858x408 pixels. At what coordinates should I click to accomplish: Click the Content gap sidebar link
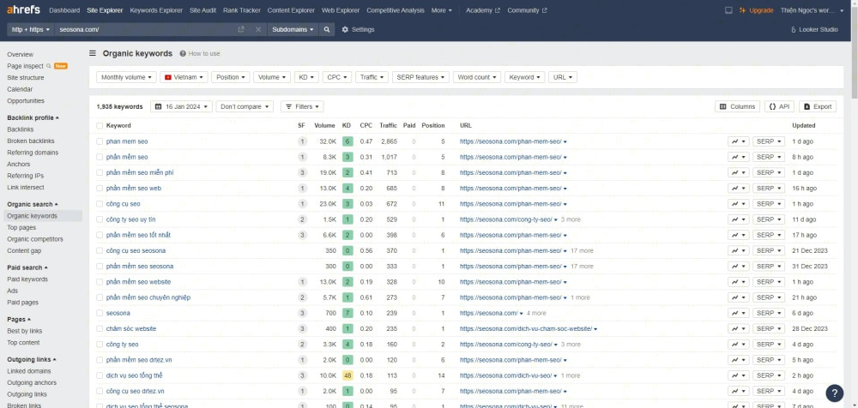(x=24, y=250)
